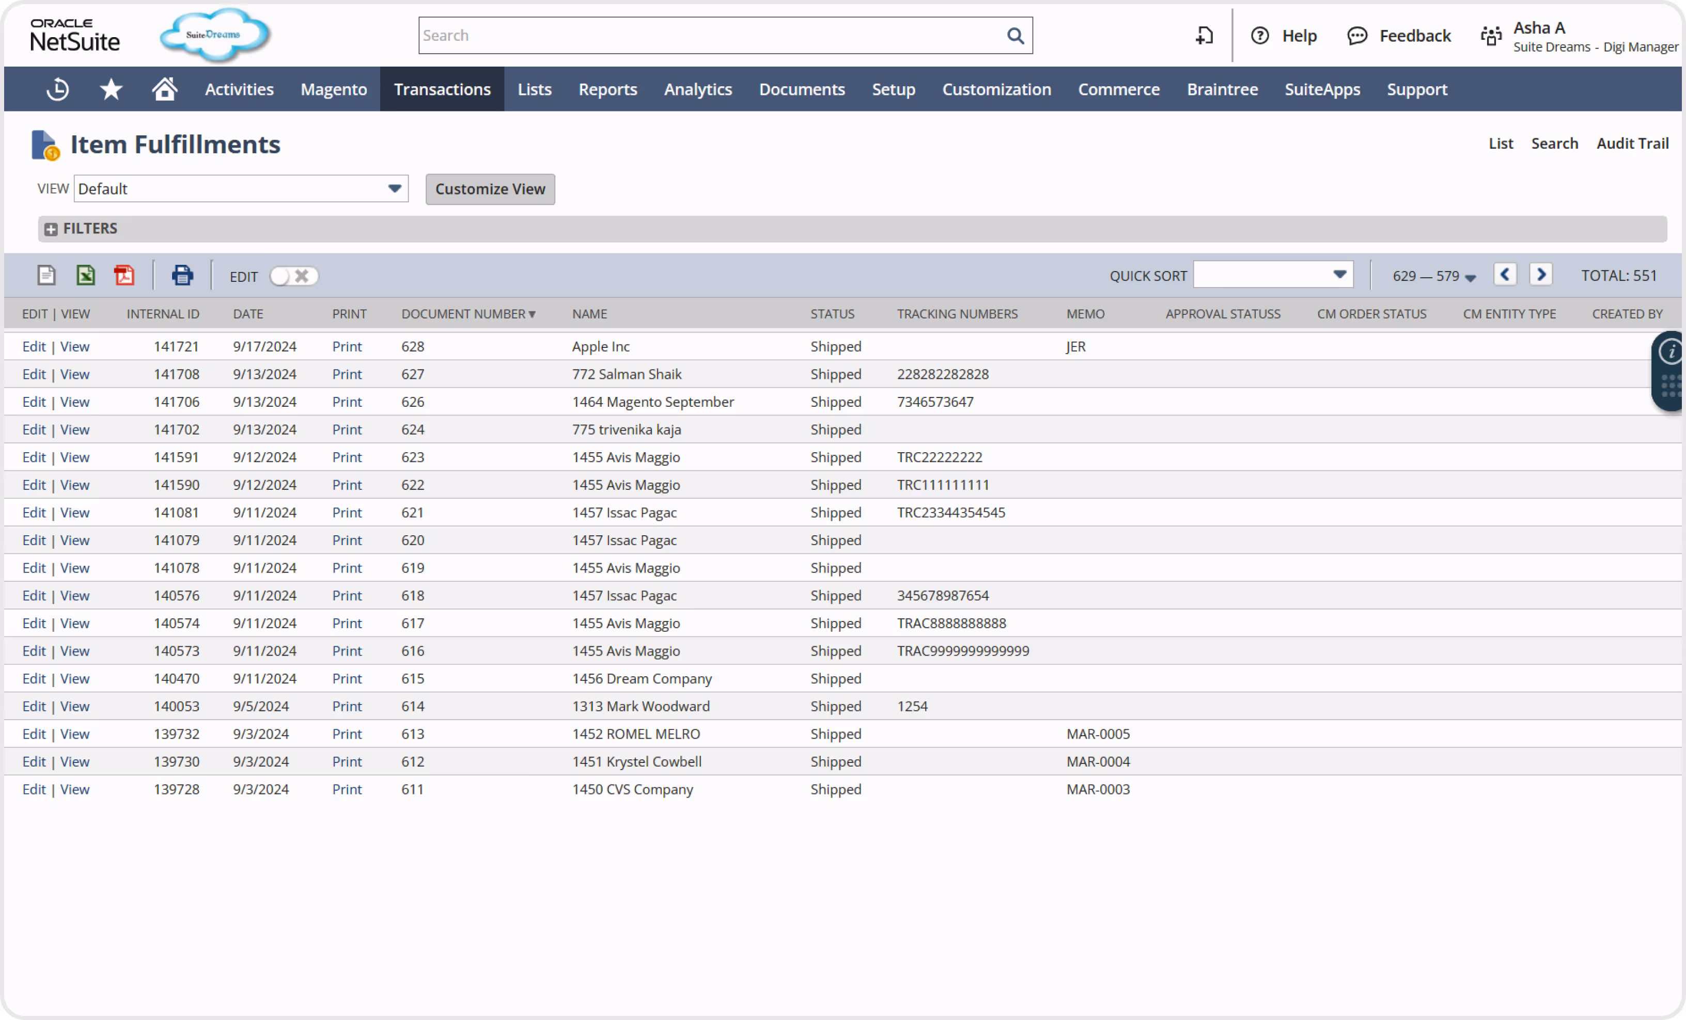Open the Reports menu

[607, 89]
